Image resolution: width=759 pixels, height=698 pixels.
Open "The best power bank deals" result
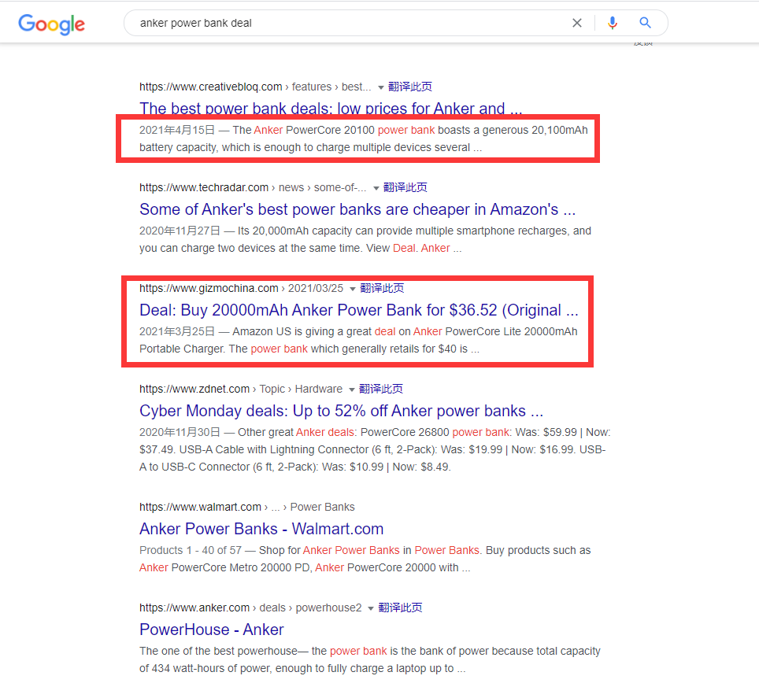click(x=331, y=109)
